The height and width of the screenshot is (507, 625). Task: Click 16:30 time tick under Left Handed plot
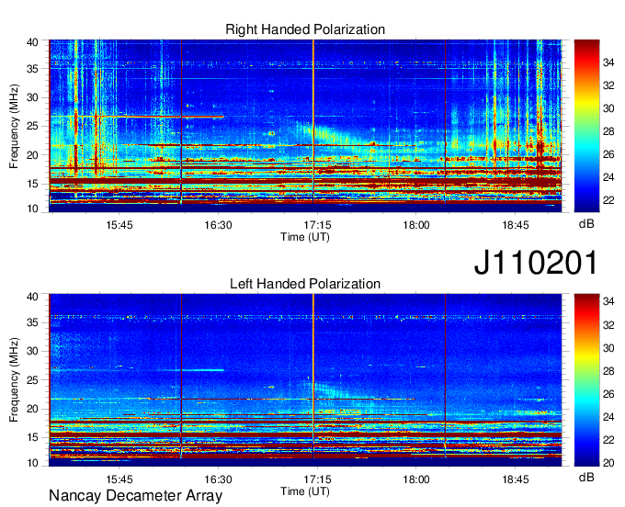(x=218, y=479)
